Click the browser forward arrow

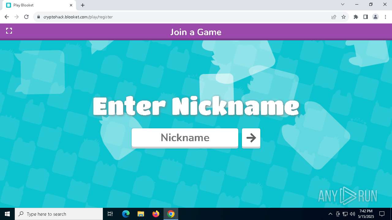17,17
